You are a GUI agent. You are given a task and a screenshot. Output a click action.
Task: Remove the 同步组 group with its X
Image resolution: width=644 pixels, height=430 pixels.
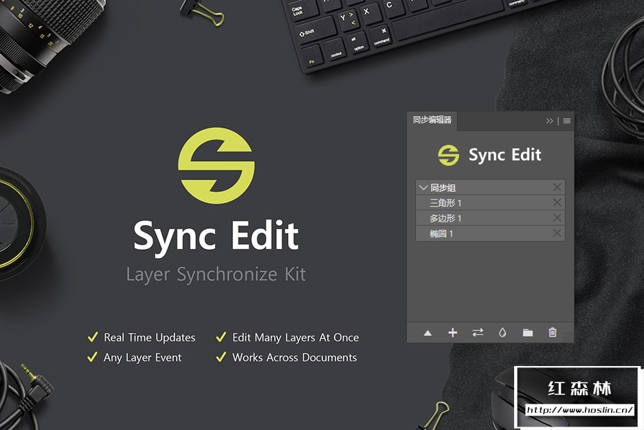(x=557, y=187)
